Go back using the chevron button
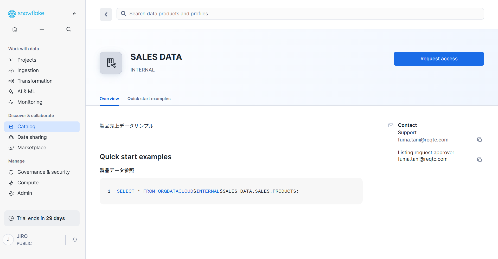Screen dimensions: 498x259 [106, 14]
